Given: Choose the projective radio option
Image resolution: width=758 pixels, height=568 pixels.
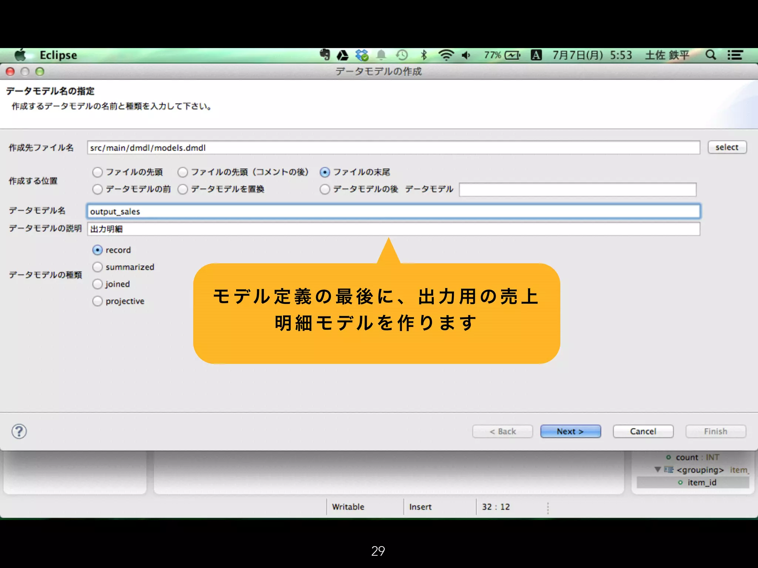Looking at the screenshot, I should tap(98, 301).
